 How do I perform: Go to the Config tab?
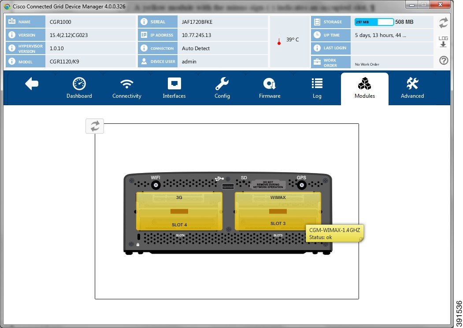(x=222, y=88)
